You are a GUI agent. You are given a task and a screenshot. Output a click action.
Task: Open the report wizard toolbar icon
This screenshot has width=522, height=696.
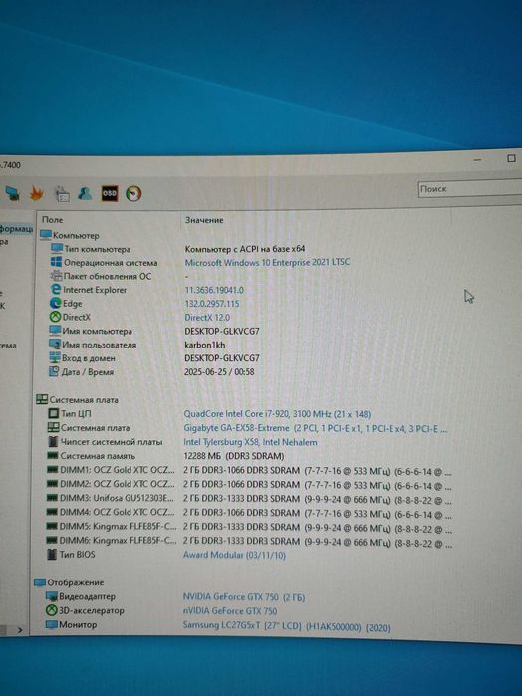pos(62,193)
